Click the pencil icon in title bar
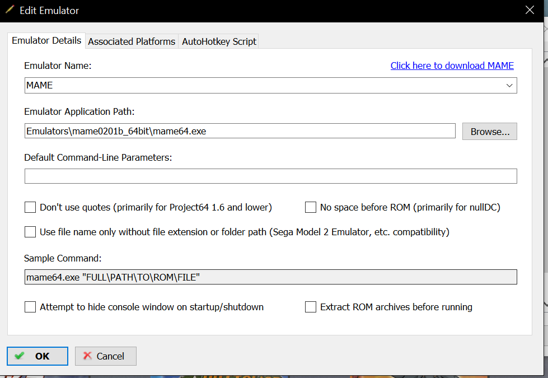Image resolution: width=548 pixels, height=378 pixels. click(10, 10)
